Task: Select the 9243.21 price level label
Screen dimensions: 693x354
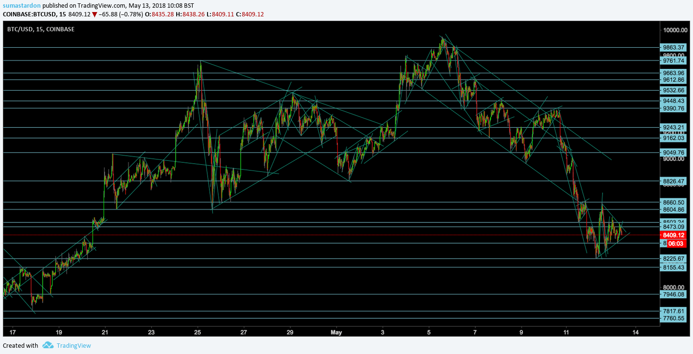Action: [674, 128]
